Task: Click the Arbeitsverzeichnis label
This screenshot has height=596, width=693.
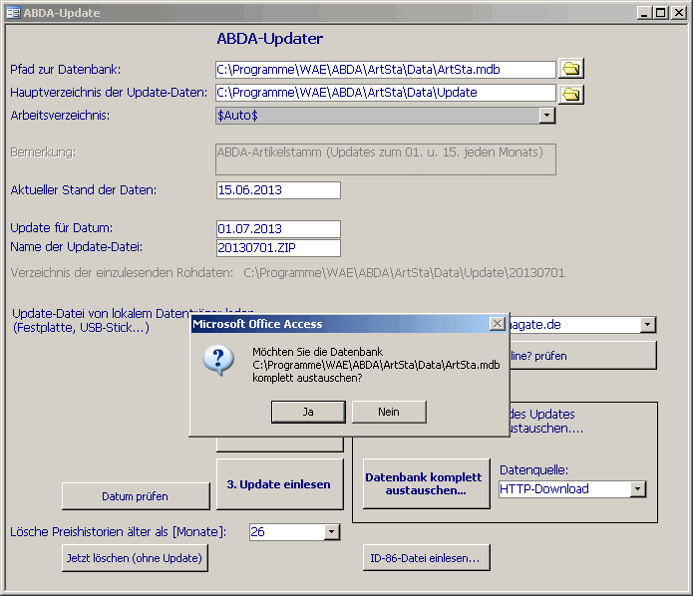Action: (60, 115)
